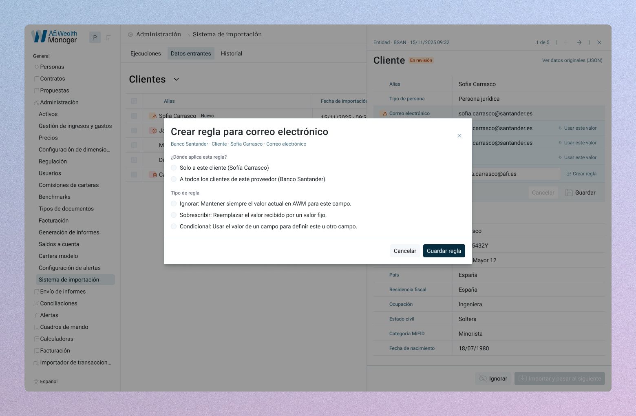This screenshot has height=416, width=636.
Task: Switch to the Historial tab
Action: [x=231, y=53]
